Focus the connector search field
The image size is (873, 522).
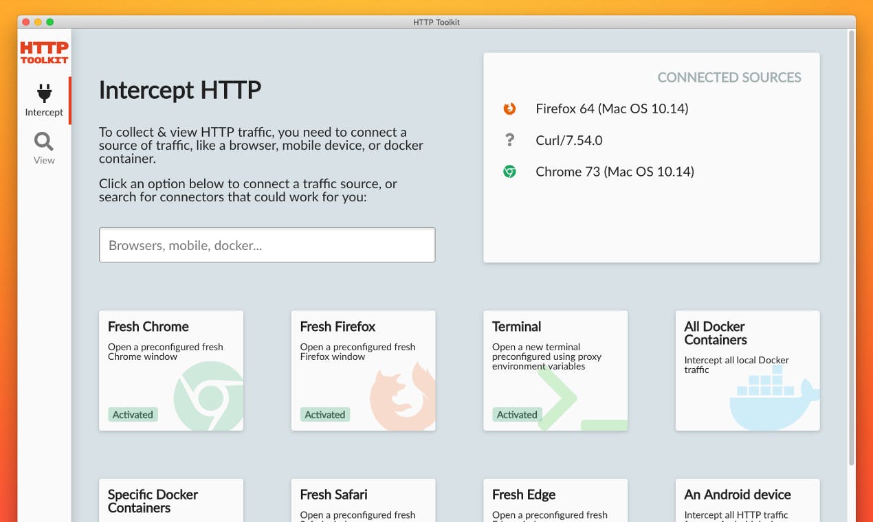[x=267, y=245]
